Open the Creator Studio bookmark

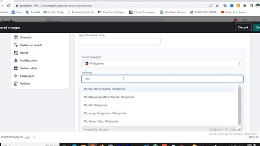[54, 12]
